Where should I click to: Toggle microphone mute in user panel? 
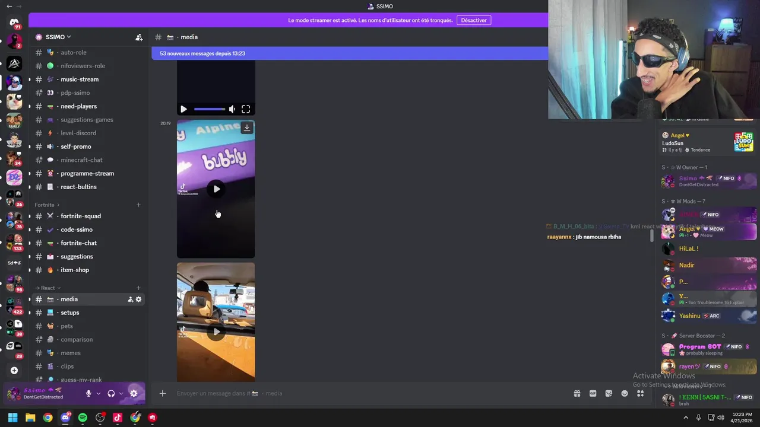coord(88,393)
